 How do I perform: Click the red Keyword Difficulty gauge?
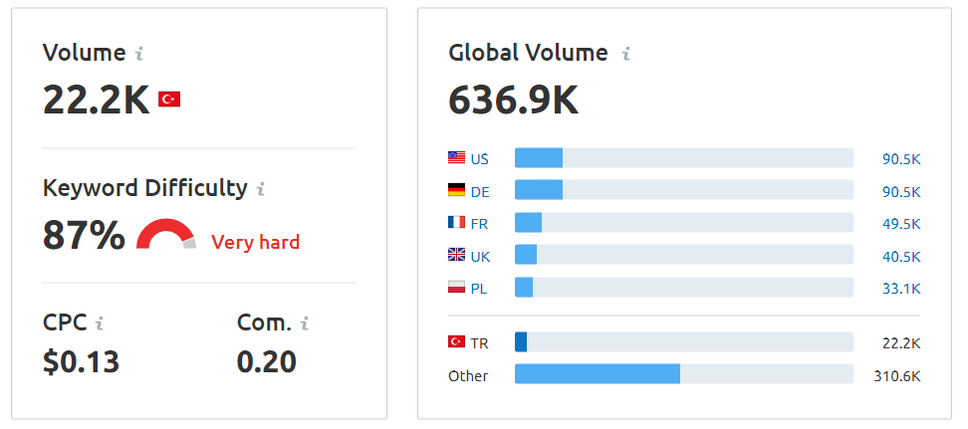coord(166,234)
